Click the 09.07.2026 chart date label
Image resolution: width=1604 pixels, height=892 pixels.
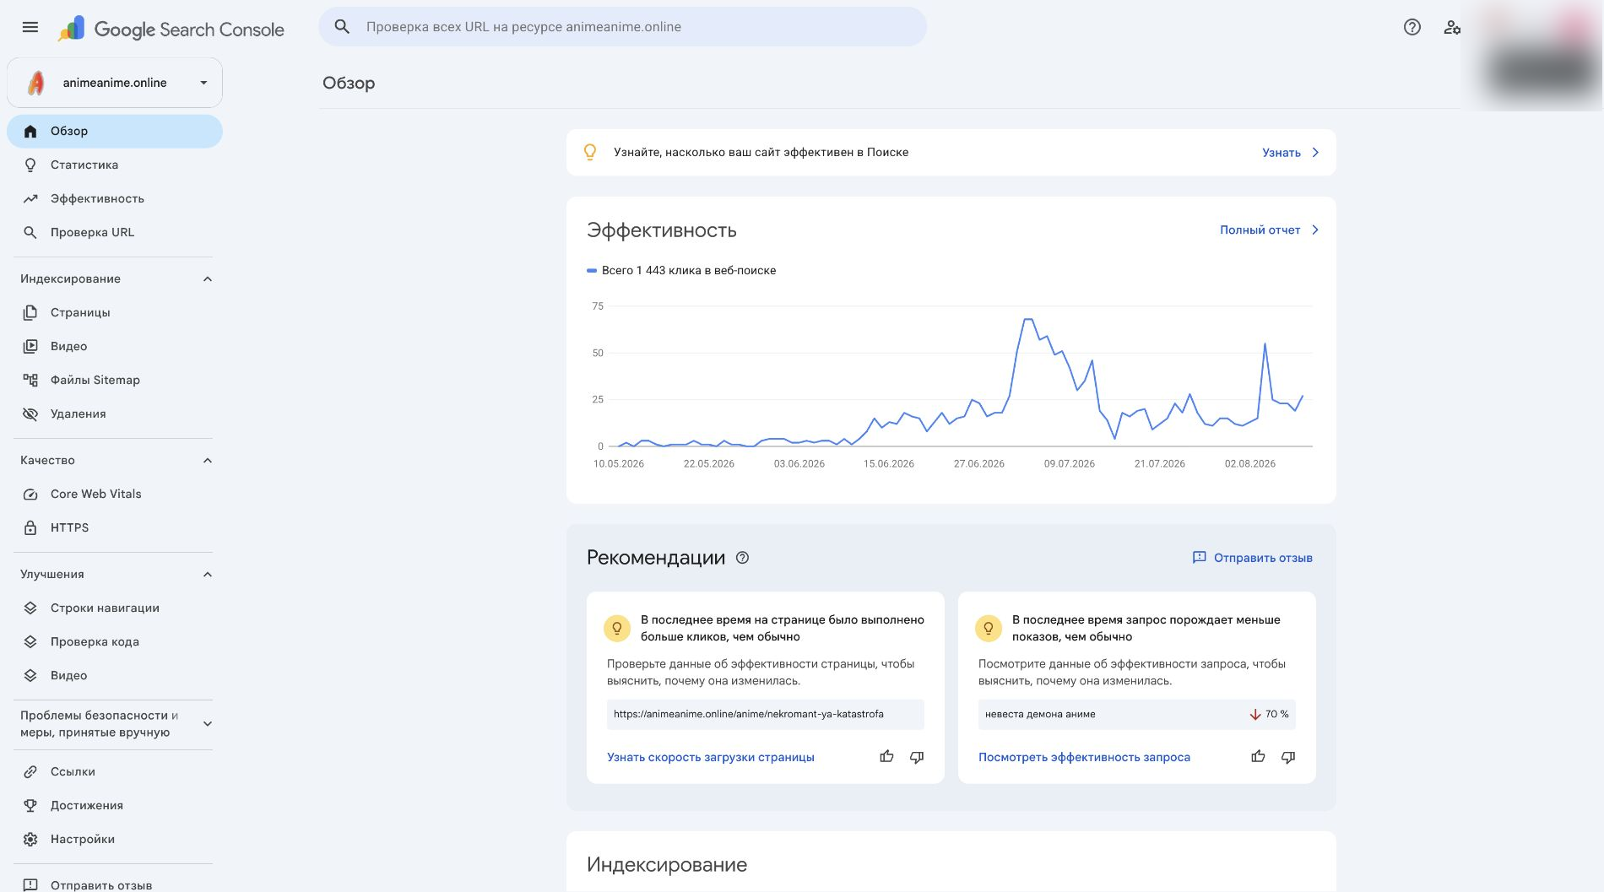click(1070, 464)
